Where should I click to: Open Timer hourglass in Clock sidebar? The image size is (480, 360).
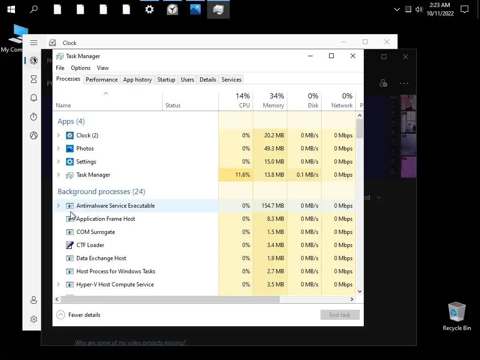34,79
